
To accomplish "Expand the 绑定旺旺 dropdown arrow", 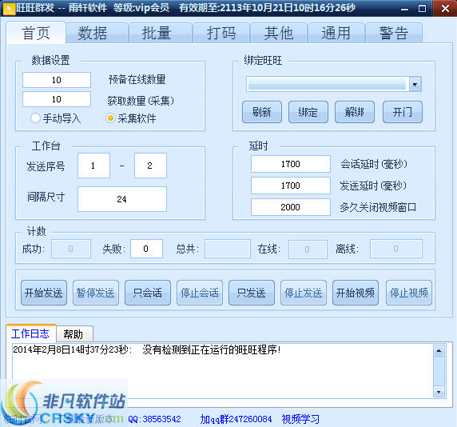I will [415, 85].
